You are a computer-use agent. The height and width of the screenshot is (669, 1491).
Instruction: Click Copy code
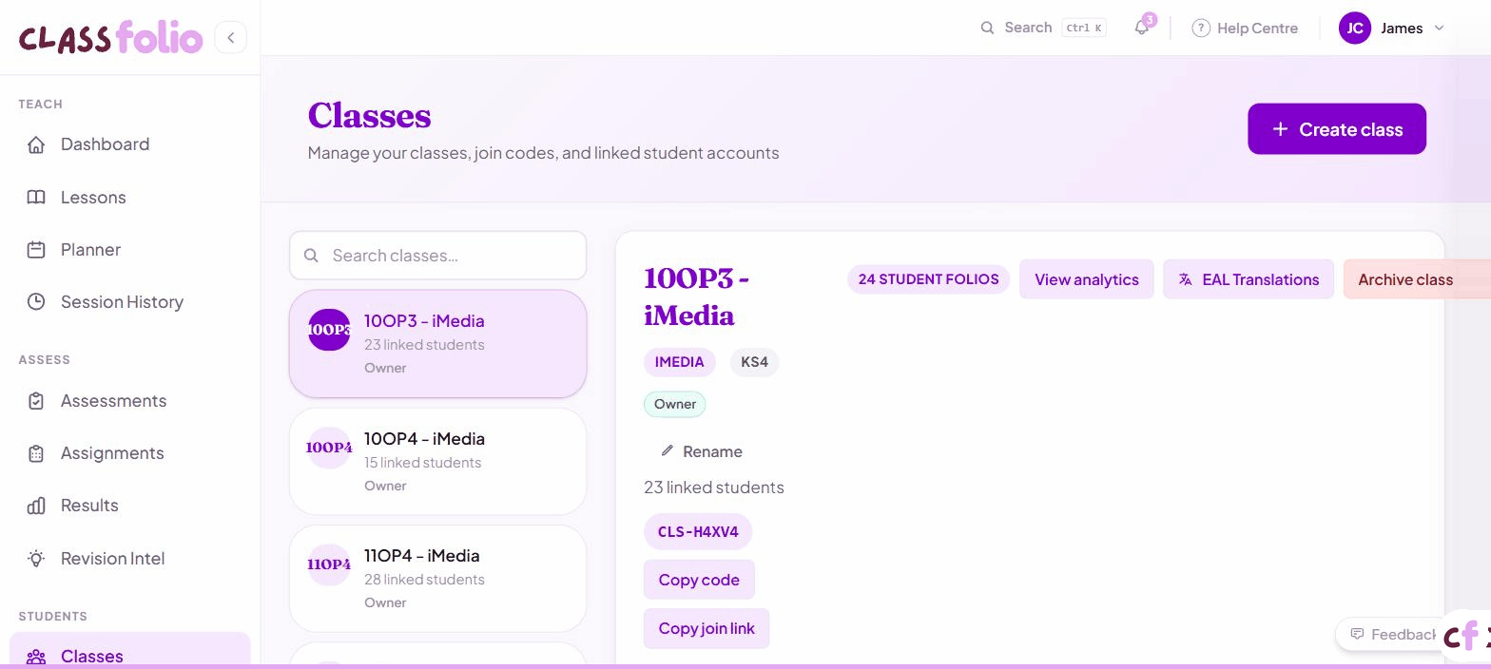point(699,580)
